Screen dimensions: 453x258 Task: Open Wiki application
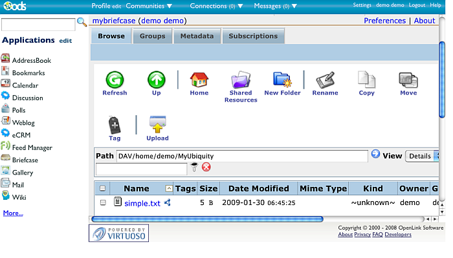[19, 197]
